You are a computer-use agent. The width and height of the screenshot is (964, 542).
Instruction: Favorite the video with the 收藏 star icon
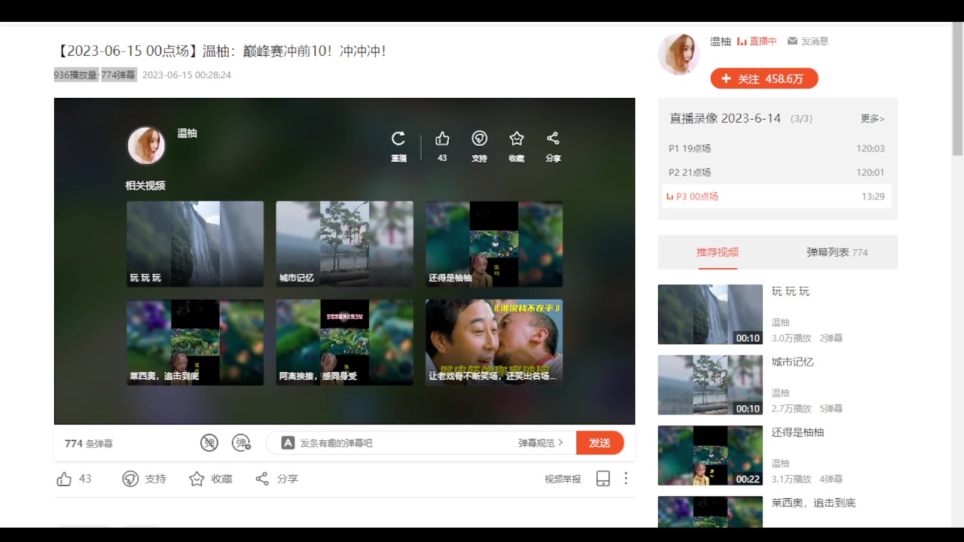point(517,145)
